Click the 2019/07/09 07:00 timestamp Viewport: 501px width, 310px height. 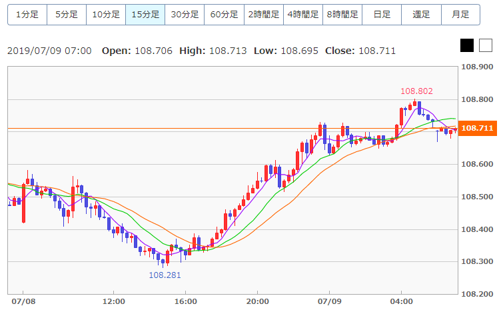[49, 51]
